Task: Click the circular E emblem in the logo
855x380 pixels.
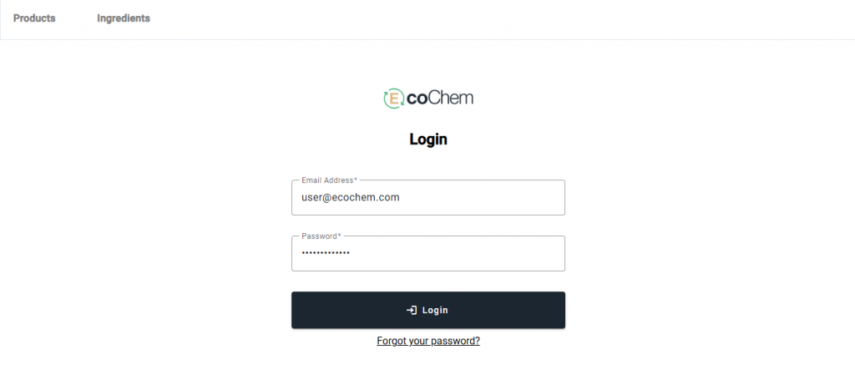Action: click(x=393, y=99)
